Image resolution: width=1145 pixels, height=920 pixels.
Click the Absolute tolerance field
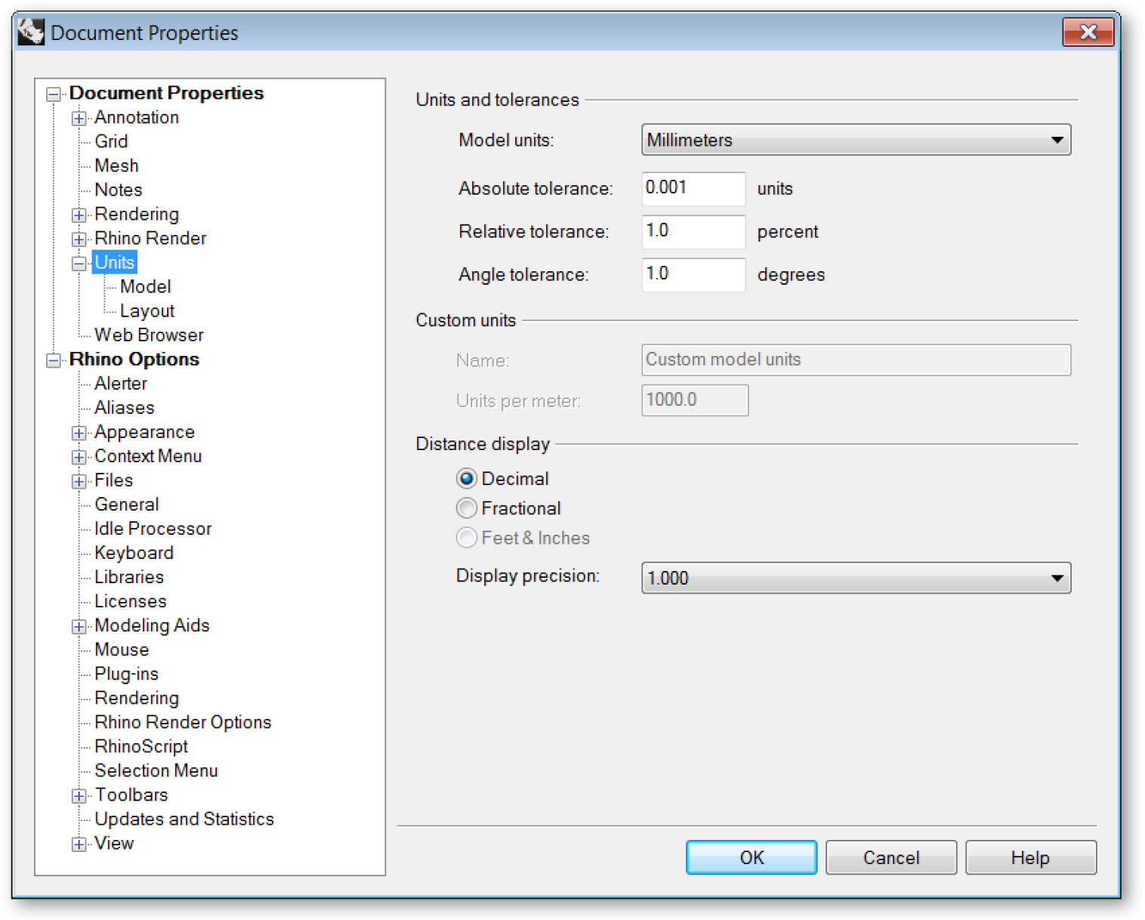coord(693,188)
